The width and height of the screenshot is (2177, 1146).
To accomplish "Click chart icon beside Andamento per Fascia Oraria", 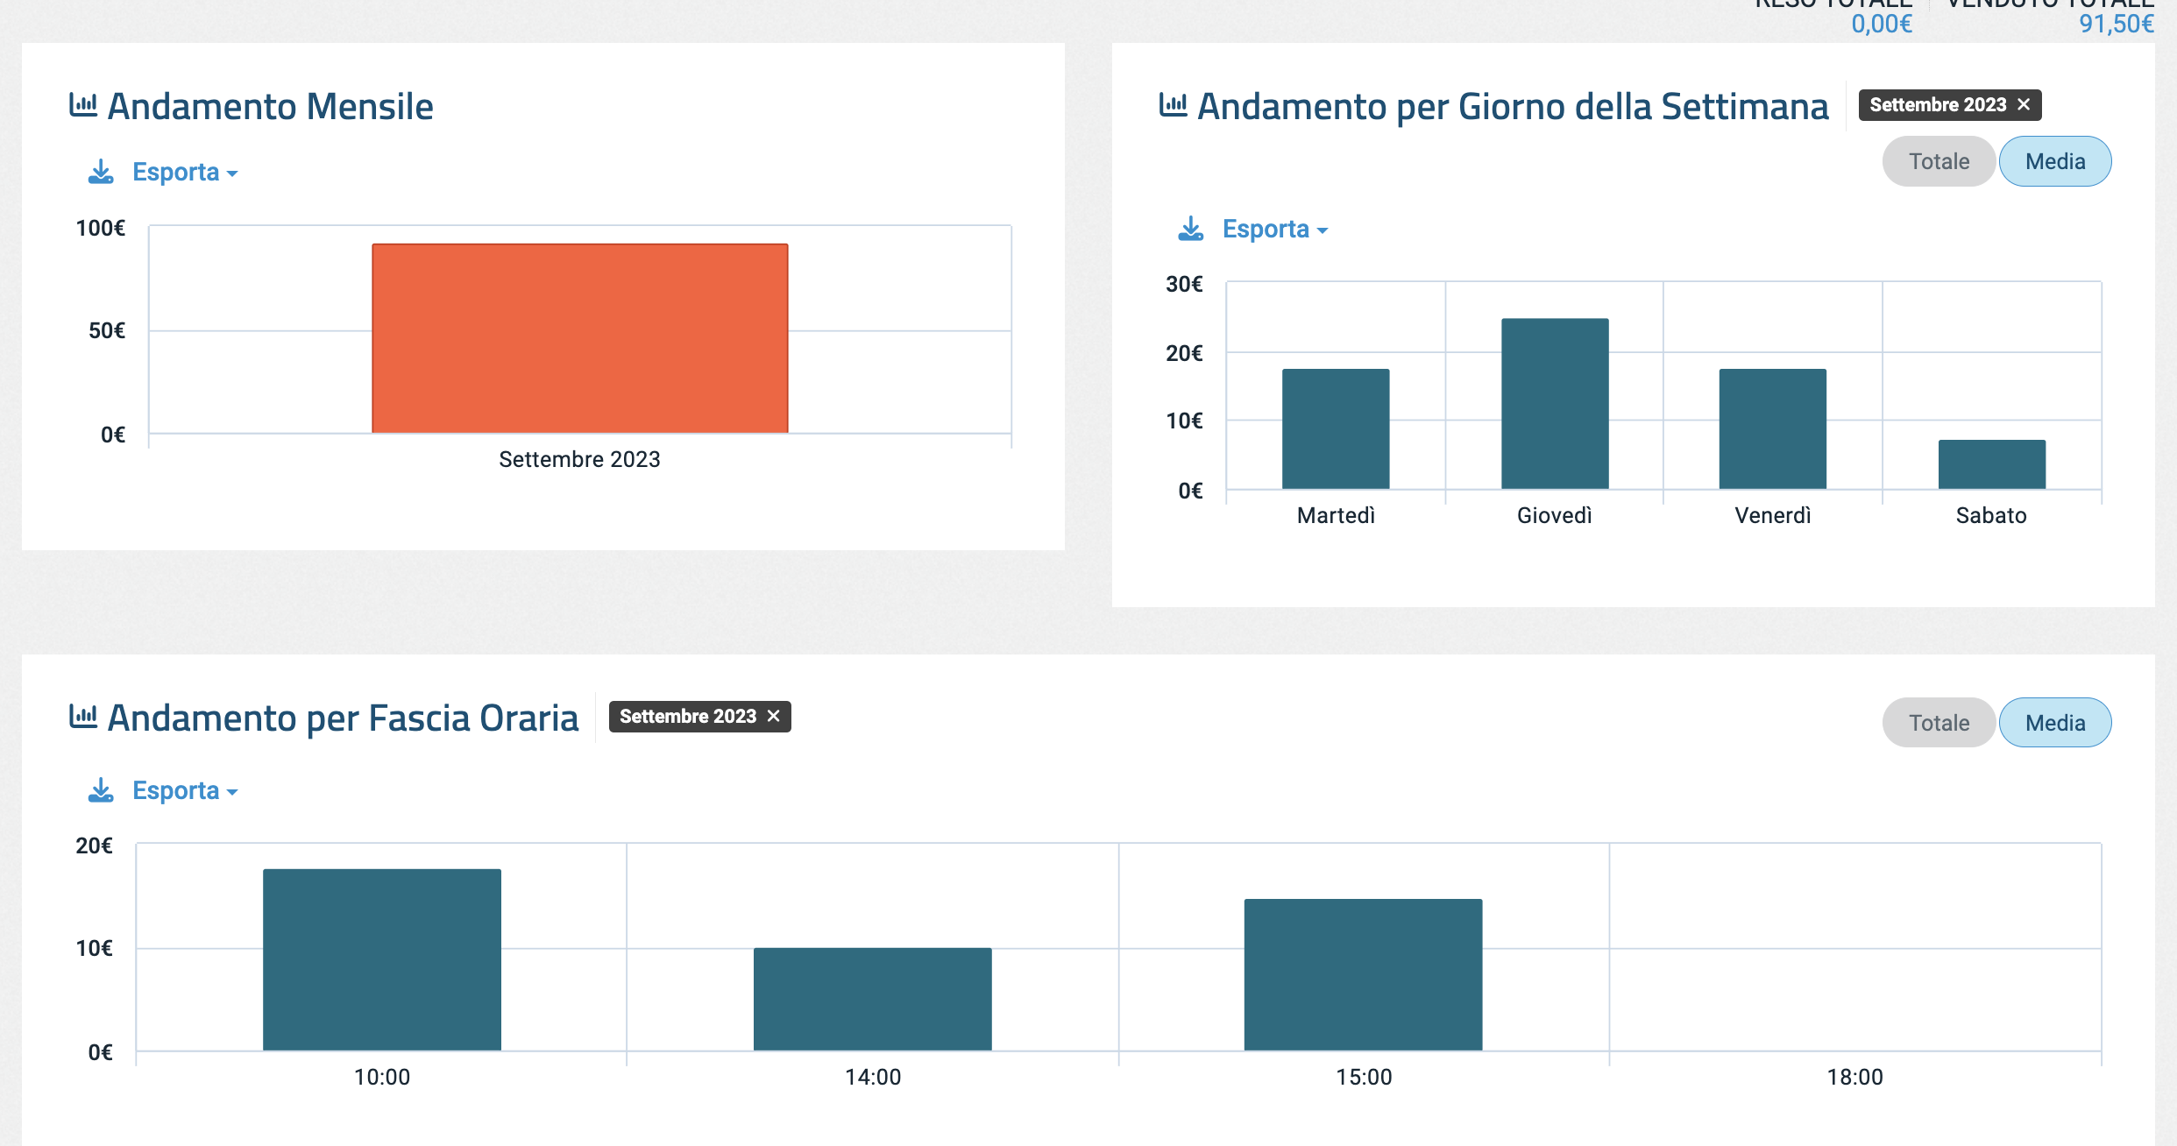I will coord(82,717).
